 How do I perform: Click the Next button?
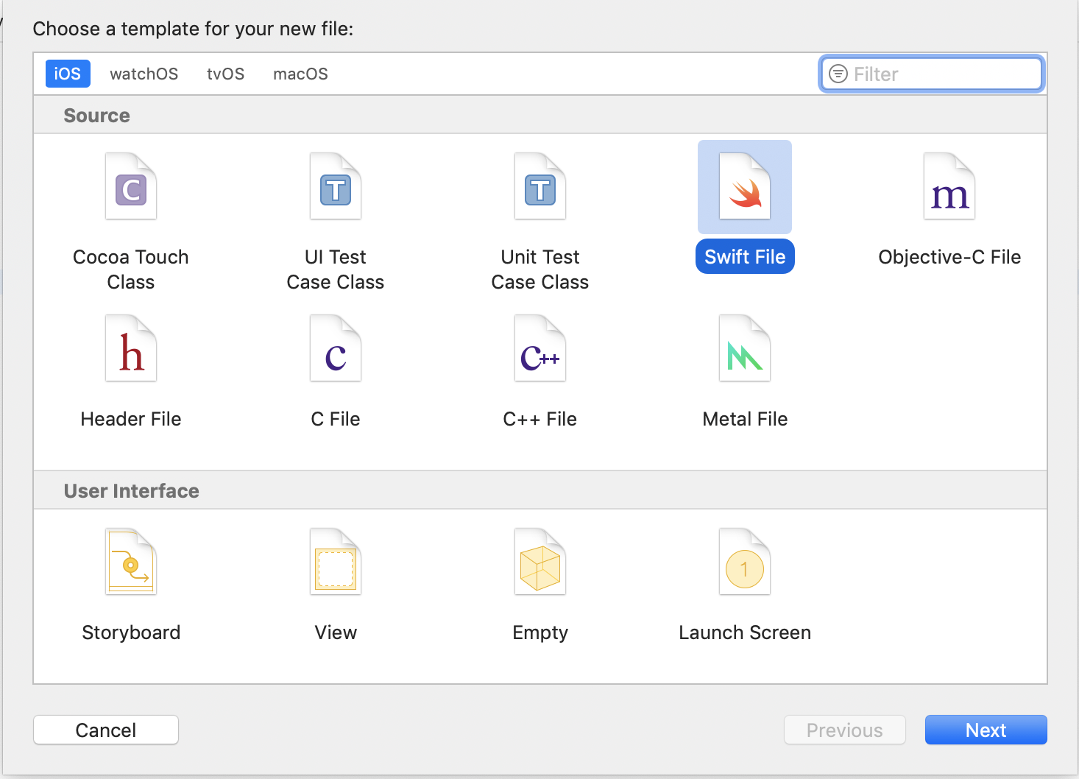(x=986, y=730)
